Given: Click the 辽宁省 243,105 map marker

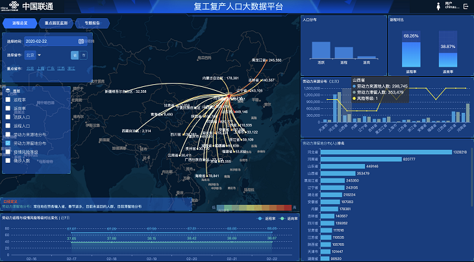Looking at the screenshot, I should [x=249, y=91].
